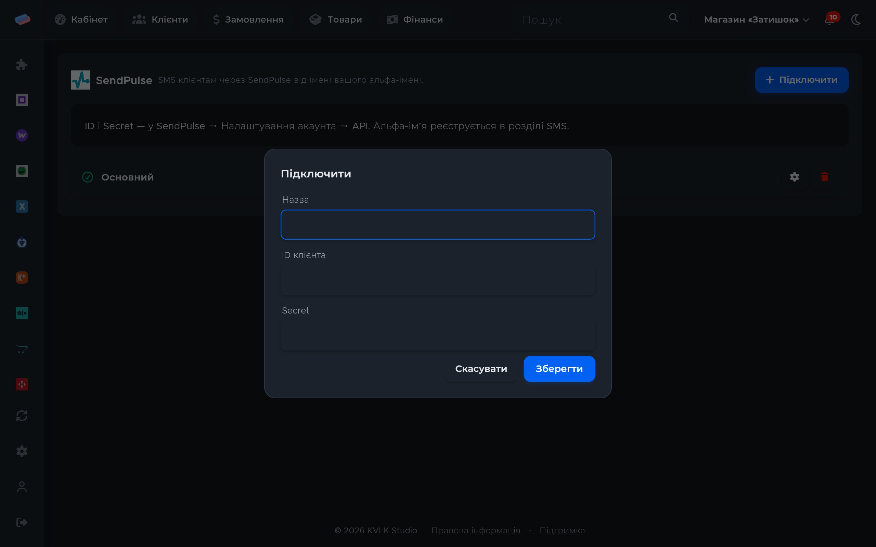This screenshot has width=876, height=547.
Task: Open the OLX integration icon
Action: [22, 313]
